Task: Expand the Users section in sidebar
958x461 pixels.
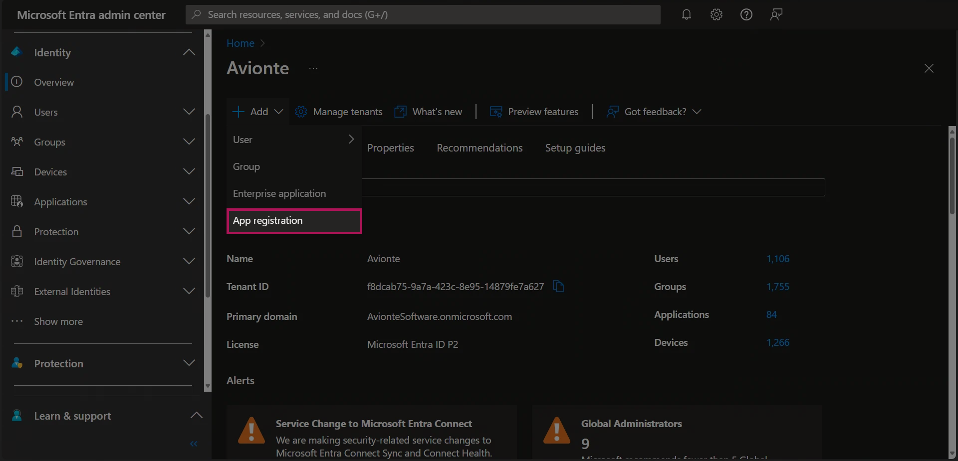Action: [x=189, y=112]
